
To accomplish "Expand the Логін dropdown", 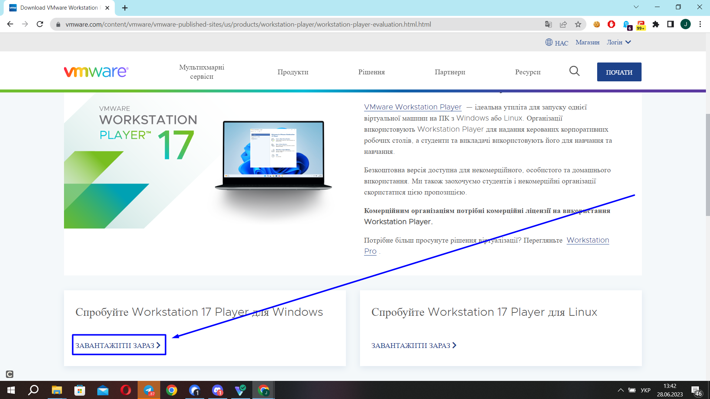I will (x=619, y=43).
